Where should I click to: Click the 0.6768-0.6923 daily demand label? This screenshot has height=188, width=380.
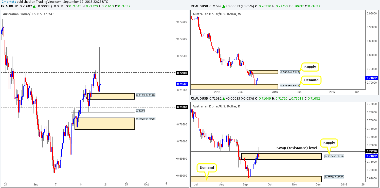click(334, 177)
